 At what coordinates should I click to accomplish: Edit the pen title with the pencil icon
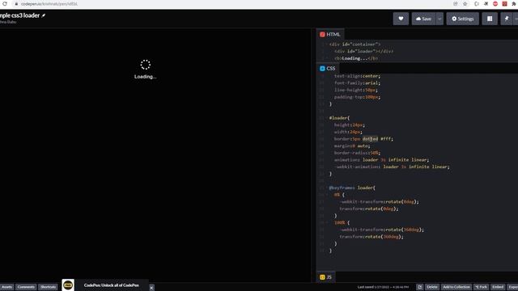coord(43,15)
